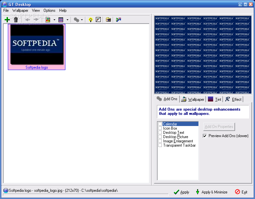
Task: Click the Add Ons description text box
Action: point(203,112)
